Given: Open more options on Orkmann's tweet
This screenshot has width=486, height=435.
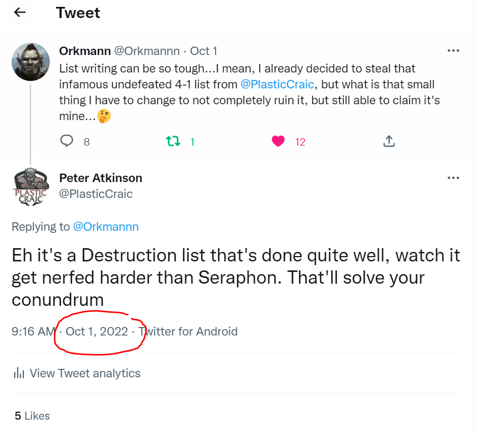Looking at the screenshot, I should pyautogui.click(x=453, y=51).
